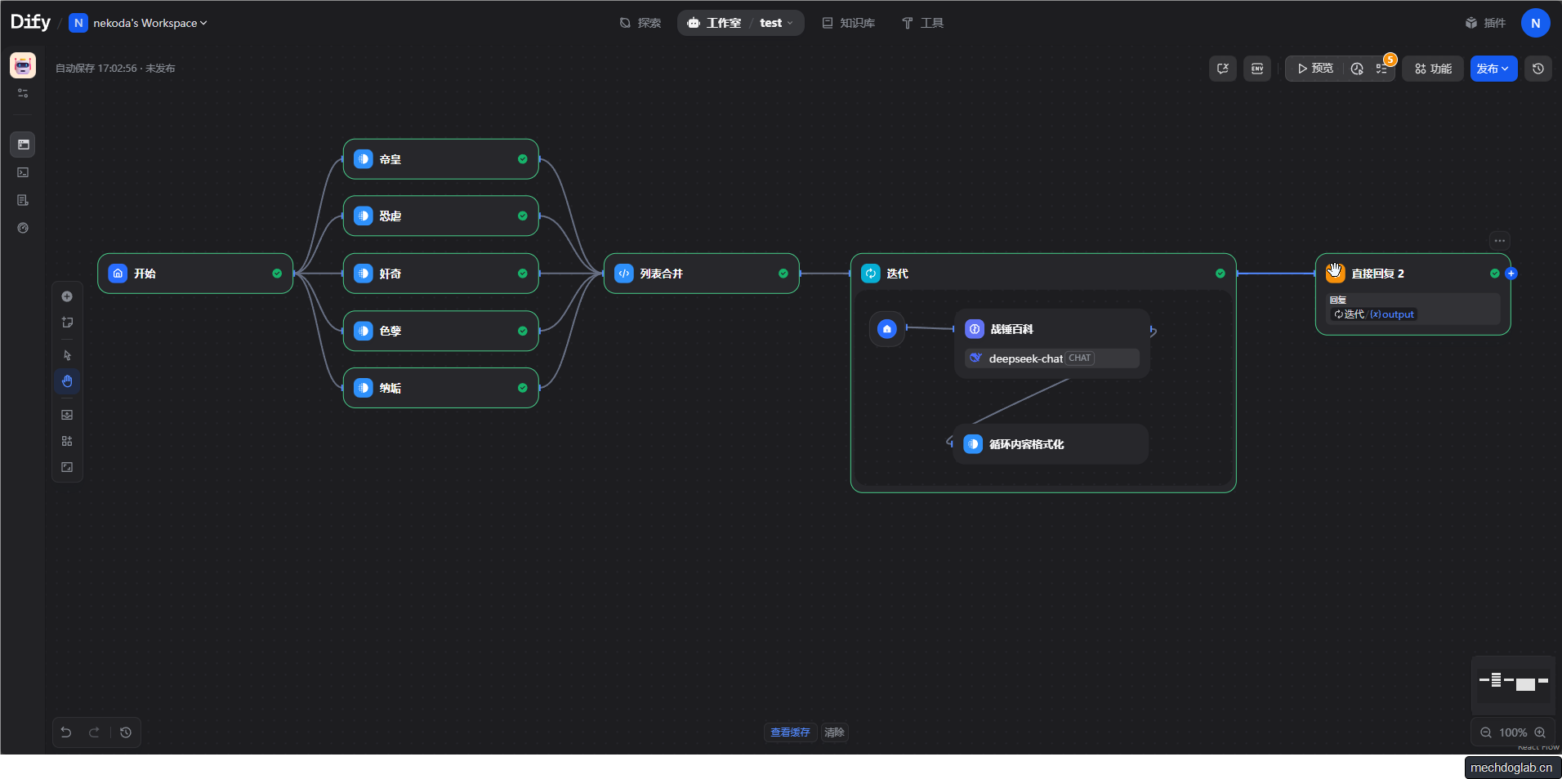The height and width of the screenshot is (779, 1562).
Task: Click the workflow minimap thumbnail
Action: click(1513, 681)
